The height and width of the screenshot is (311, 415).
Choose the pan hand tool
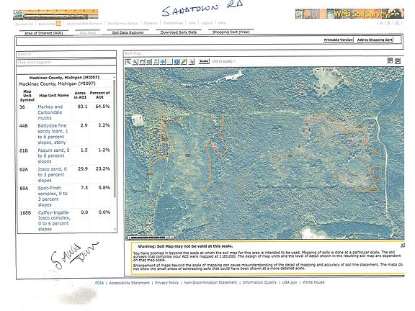pyautogui.click(x=142, y=62)
